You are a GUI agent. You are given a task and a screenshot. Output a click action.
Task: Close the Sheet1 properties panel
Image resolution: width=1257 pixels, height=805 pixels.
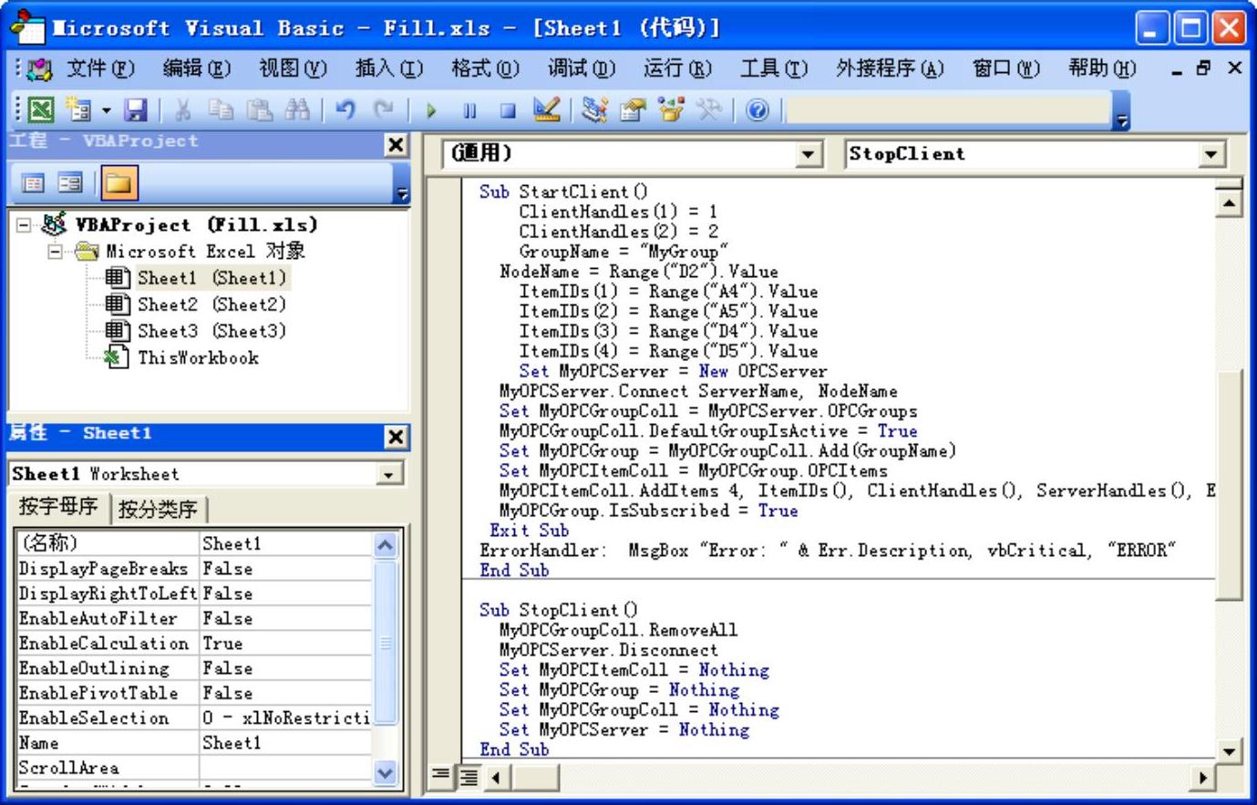click(x=396, y=437)
